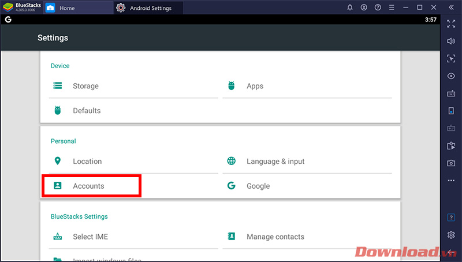Open the notifications bell in title bar
This screenshot has width=462, height=262.
tap(350, 8)
